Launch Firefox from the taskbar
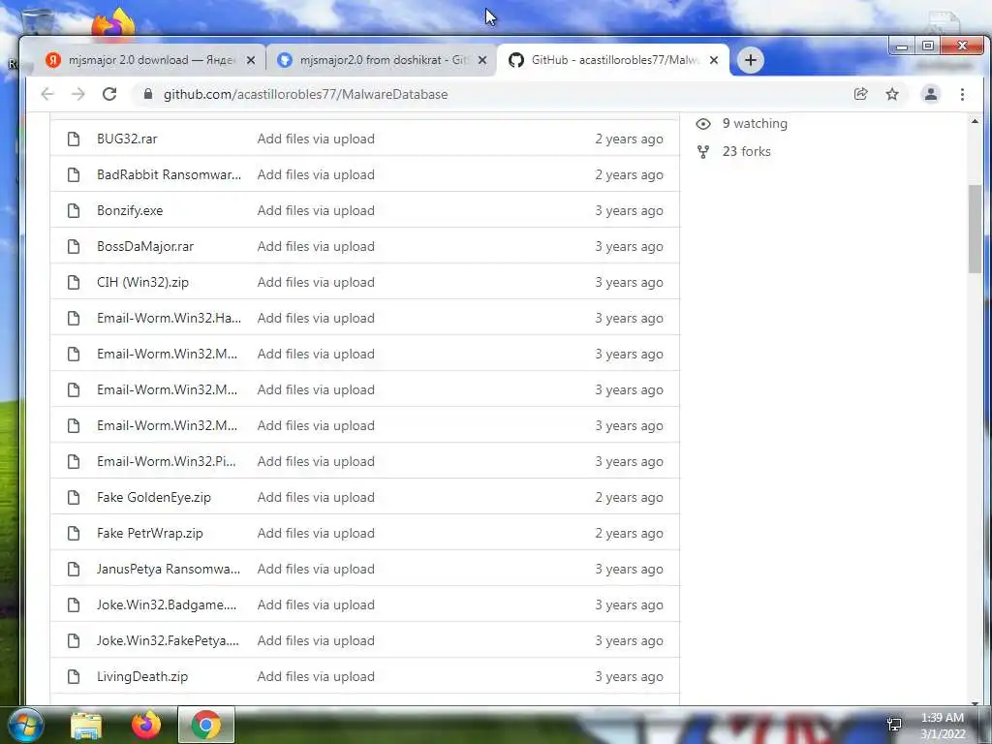The width and height of the screenshot is (992, 744). tap(146, 725)
